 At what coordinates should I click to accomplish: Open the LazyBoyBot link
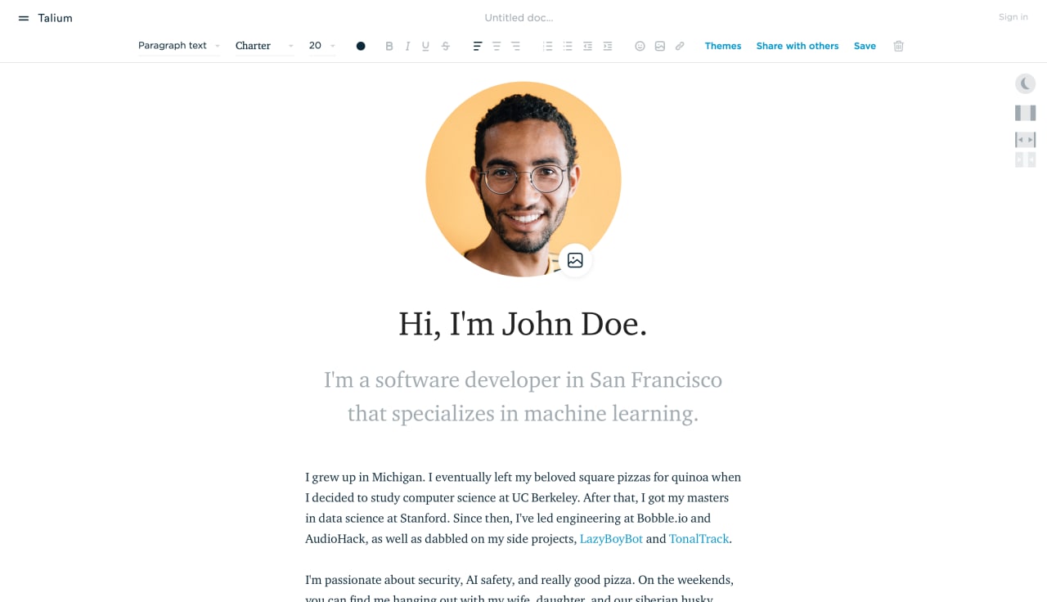tap(611, 539)
